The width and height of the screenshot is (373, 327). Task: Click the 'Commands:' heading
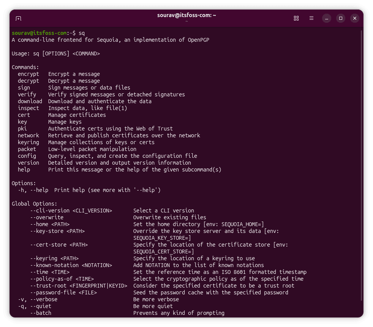pyautogui.click(x=25, y=67)
